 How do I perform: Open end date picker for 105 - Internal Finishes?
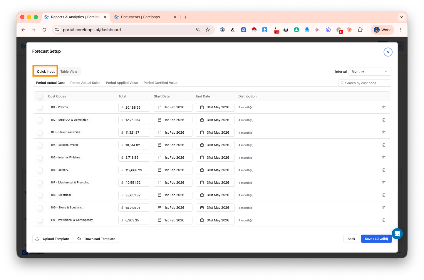click(x=215, y=158)
